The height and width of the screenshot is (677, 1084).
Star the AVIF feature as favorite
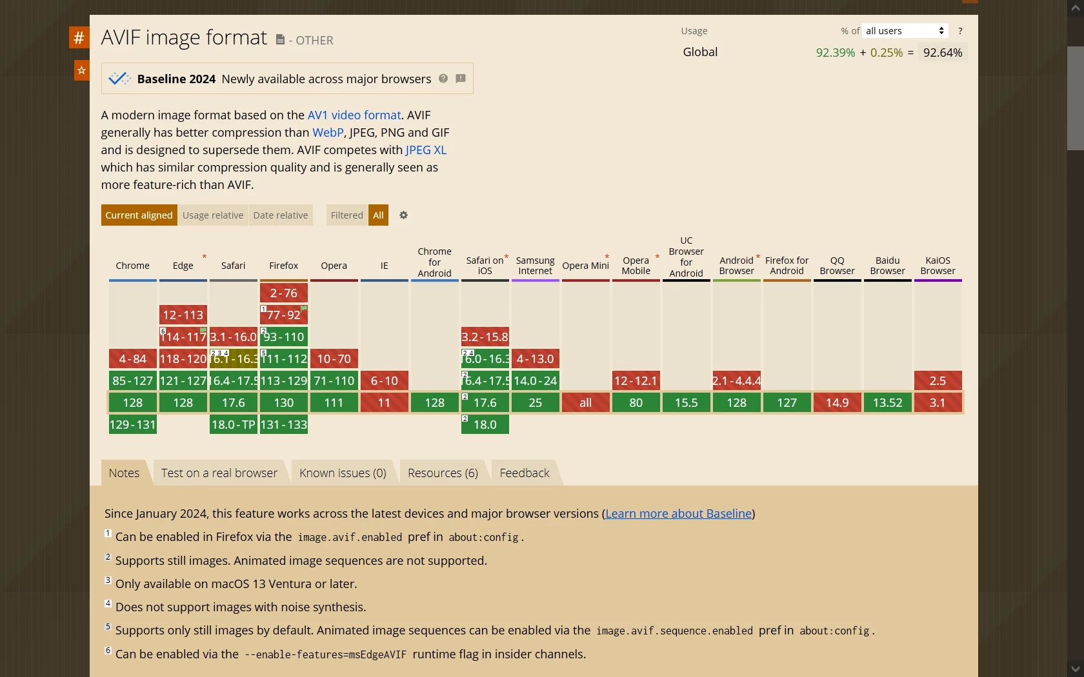(81, 70)
